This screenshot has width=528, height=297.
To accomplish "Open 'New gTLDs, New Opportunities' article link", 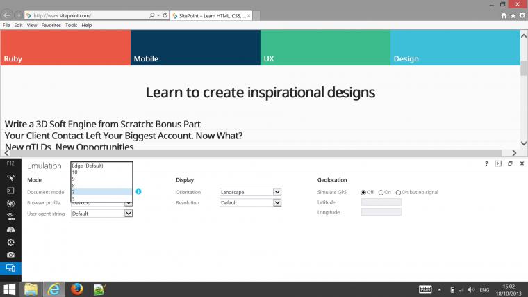I will 69,147.
